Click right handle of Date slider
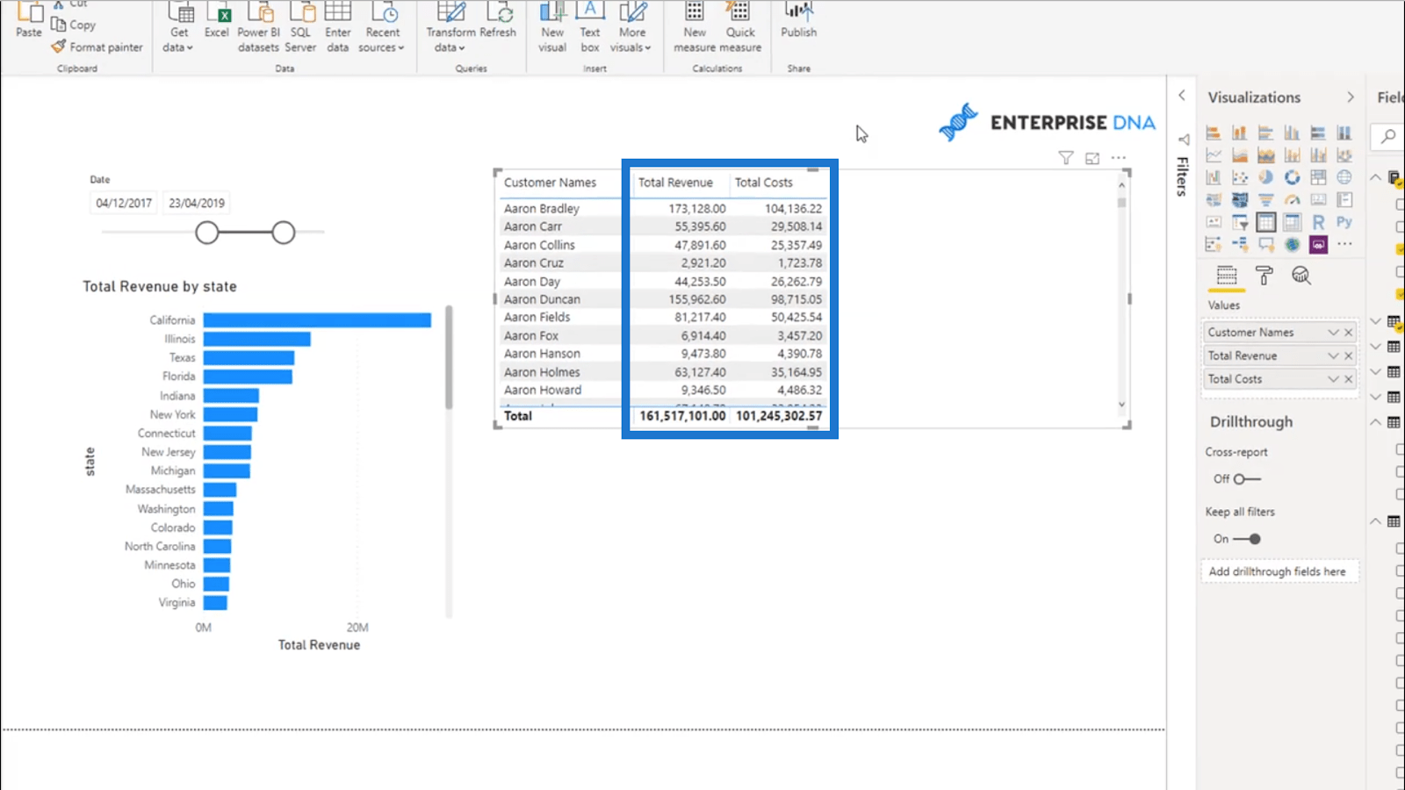The height and width of the screenshot is (790, 1405). (x=283, y=233)
